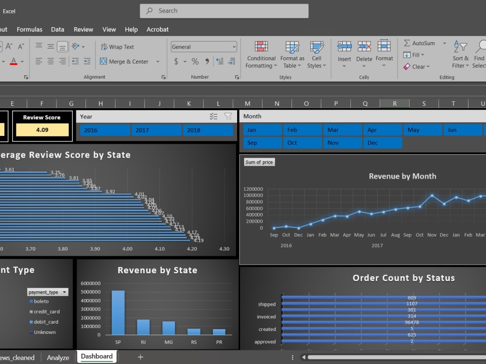Image resolution: width=486 pixels, height=364 pixels.
Task: Open Alignment settings dialog launcher
Action: (x=163, y=77)
